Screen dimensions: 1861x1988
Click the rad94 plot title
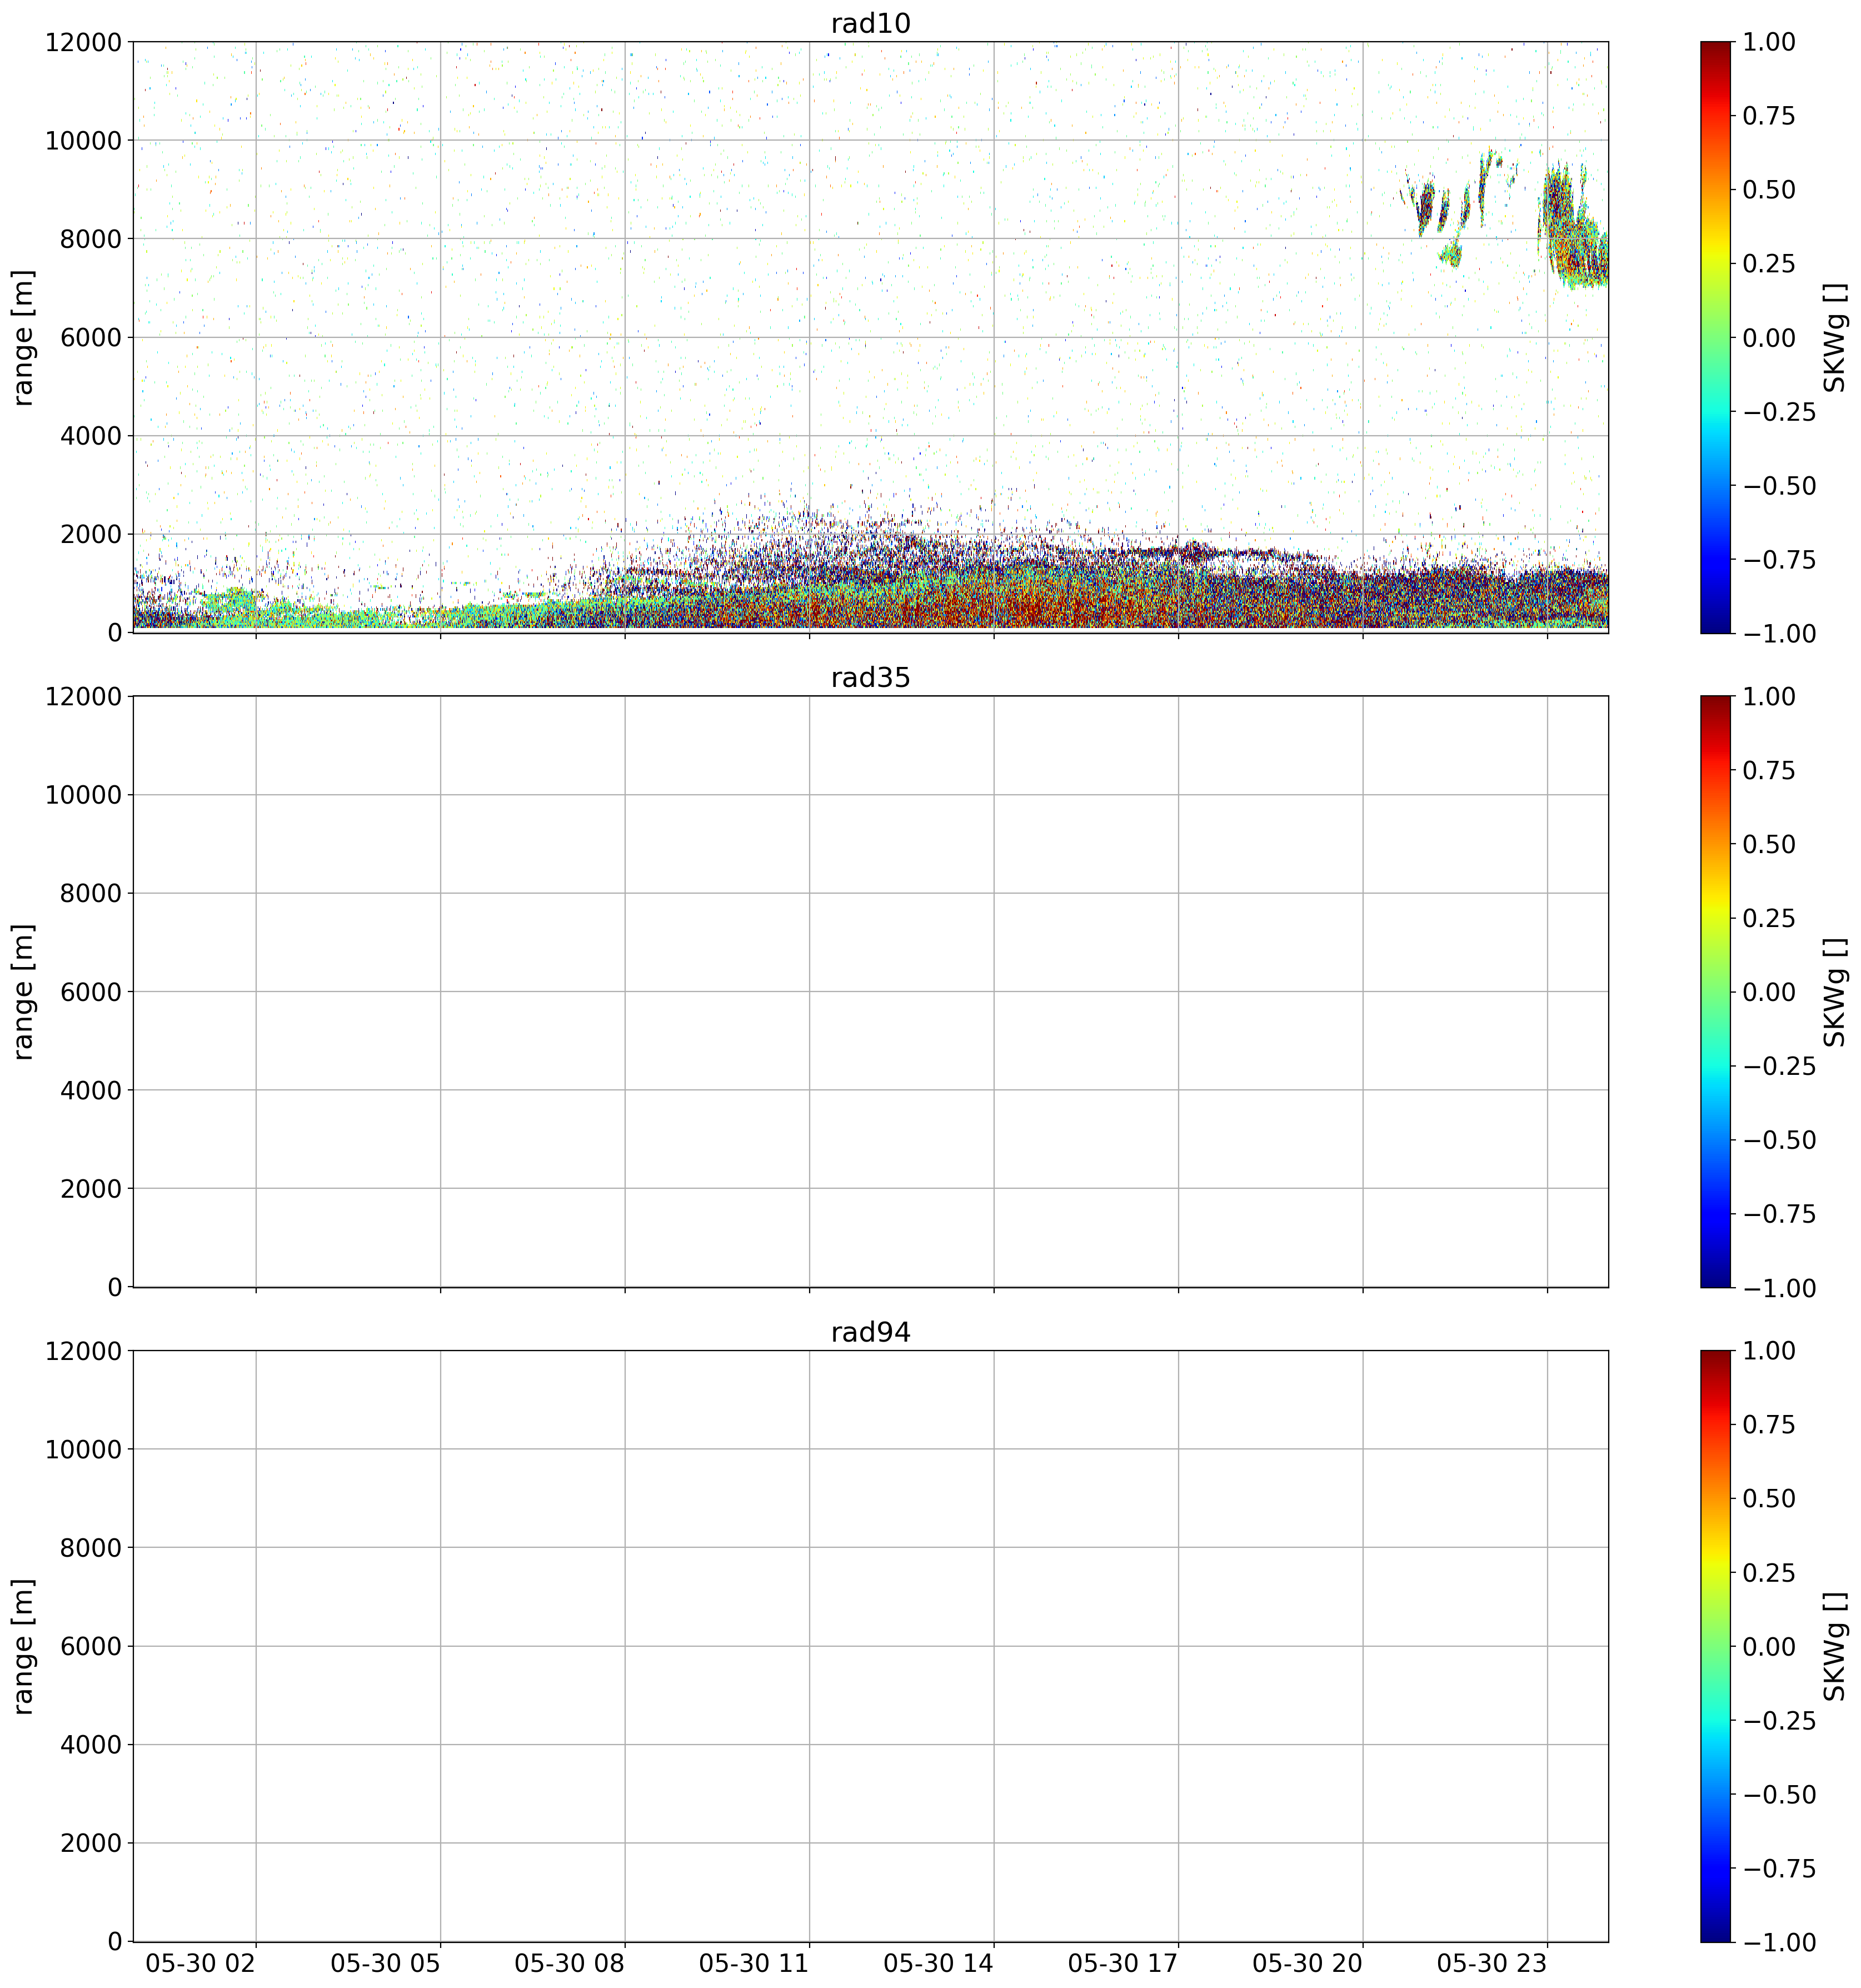pos(870,1333)
